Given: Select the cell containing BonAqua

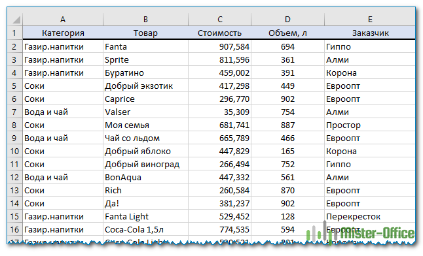Looking at the screenshot, I should click(145, 178).
